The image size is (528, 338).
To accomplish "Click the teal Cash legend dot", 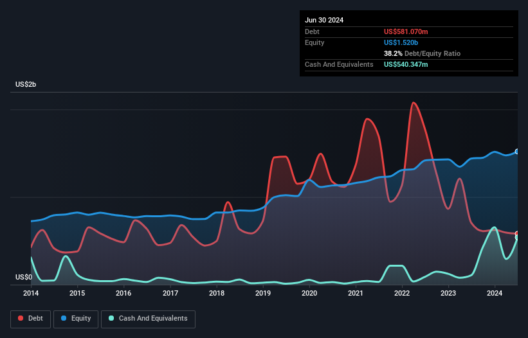I will tap(111, 318).
